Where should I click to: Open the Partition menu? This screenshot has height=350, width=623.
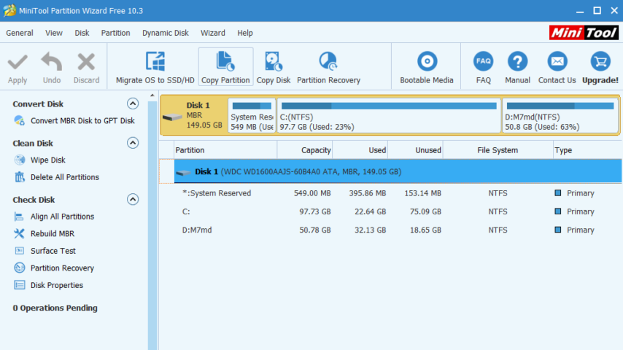click(115, 33)
